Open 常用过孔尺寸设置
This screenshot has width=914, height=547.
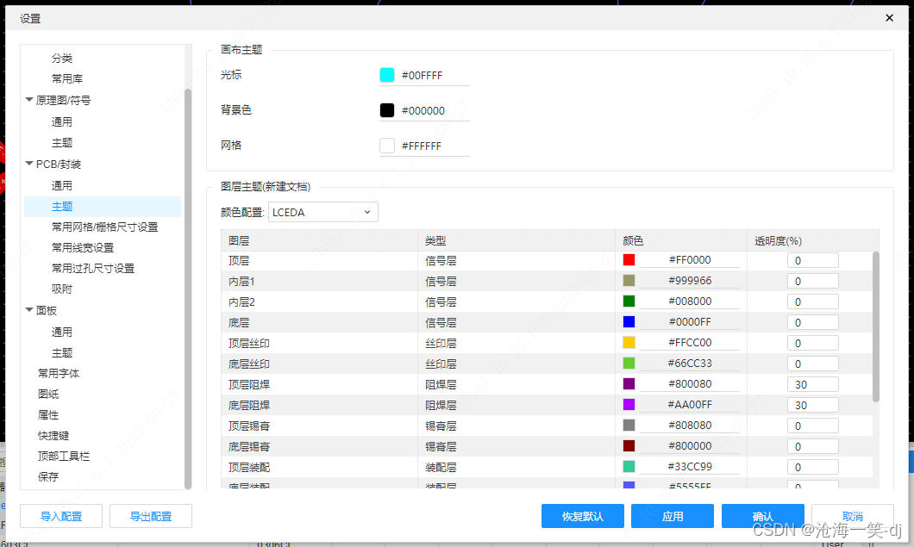click(93, 269)
